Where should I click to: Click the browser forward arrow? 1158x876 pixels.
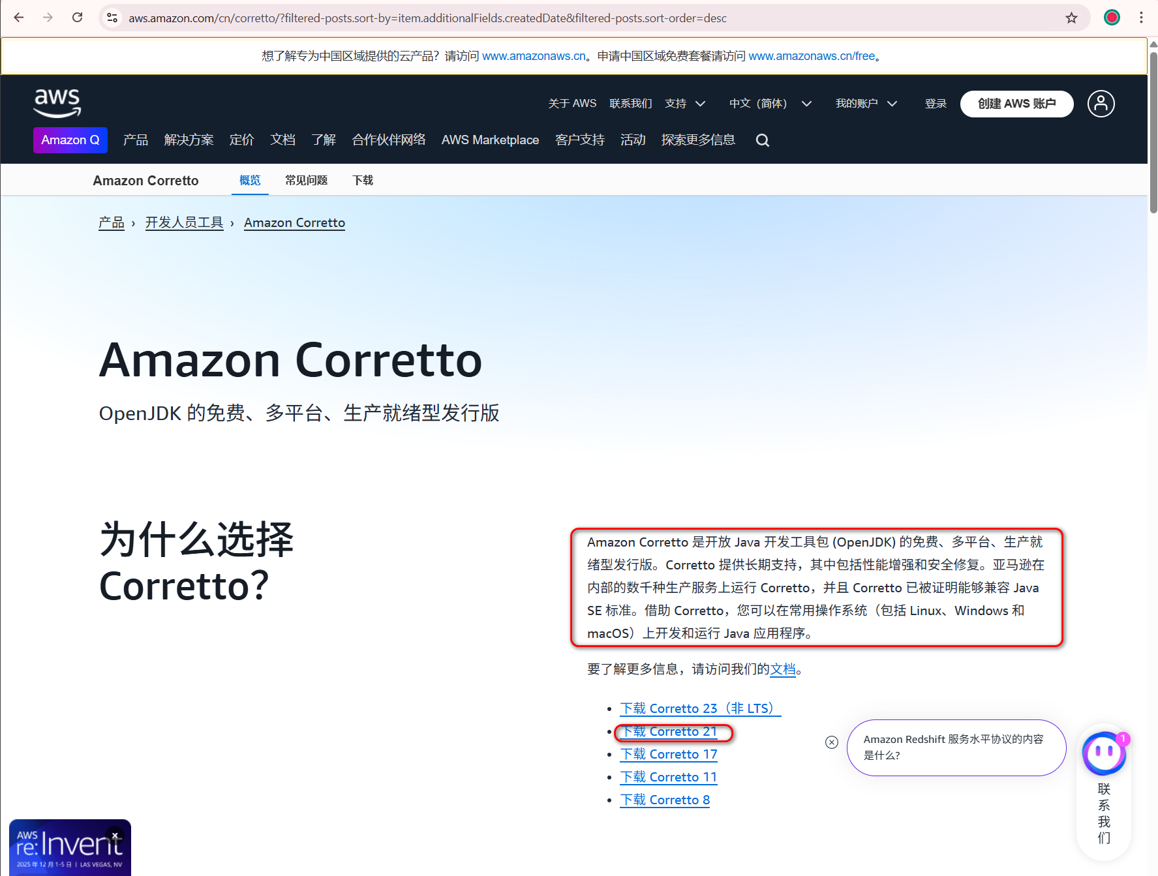tap(48, 18)
